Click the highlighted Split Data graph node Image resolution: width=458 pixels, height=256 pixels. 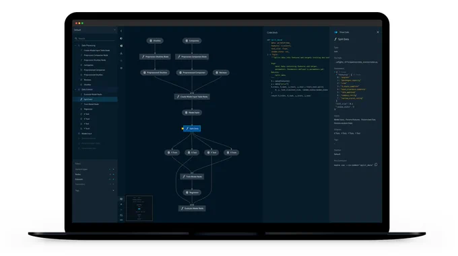click(x=191, y=128)
